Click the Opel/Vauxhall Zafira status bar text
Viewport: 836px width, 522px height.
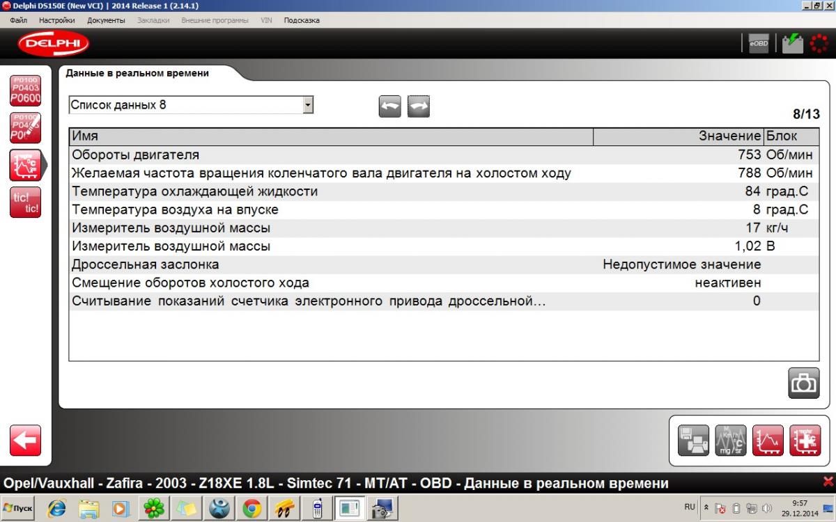pyautogui.click(x=336, y=483)
